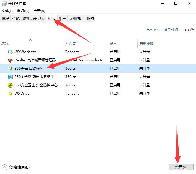The height and width of the screenshot is (174, 196).
Task: Switch to the 用户 tab
Action: (62, 19)
